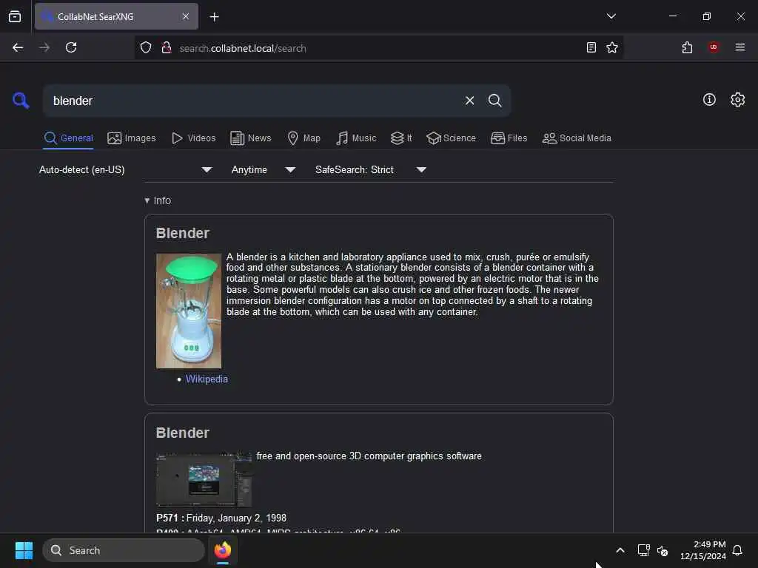Click the SearXNG magnifier logo

pos(21,101)
